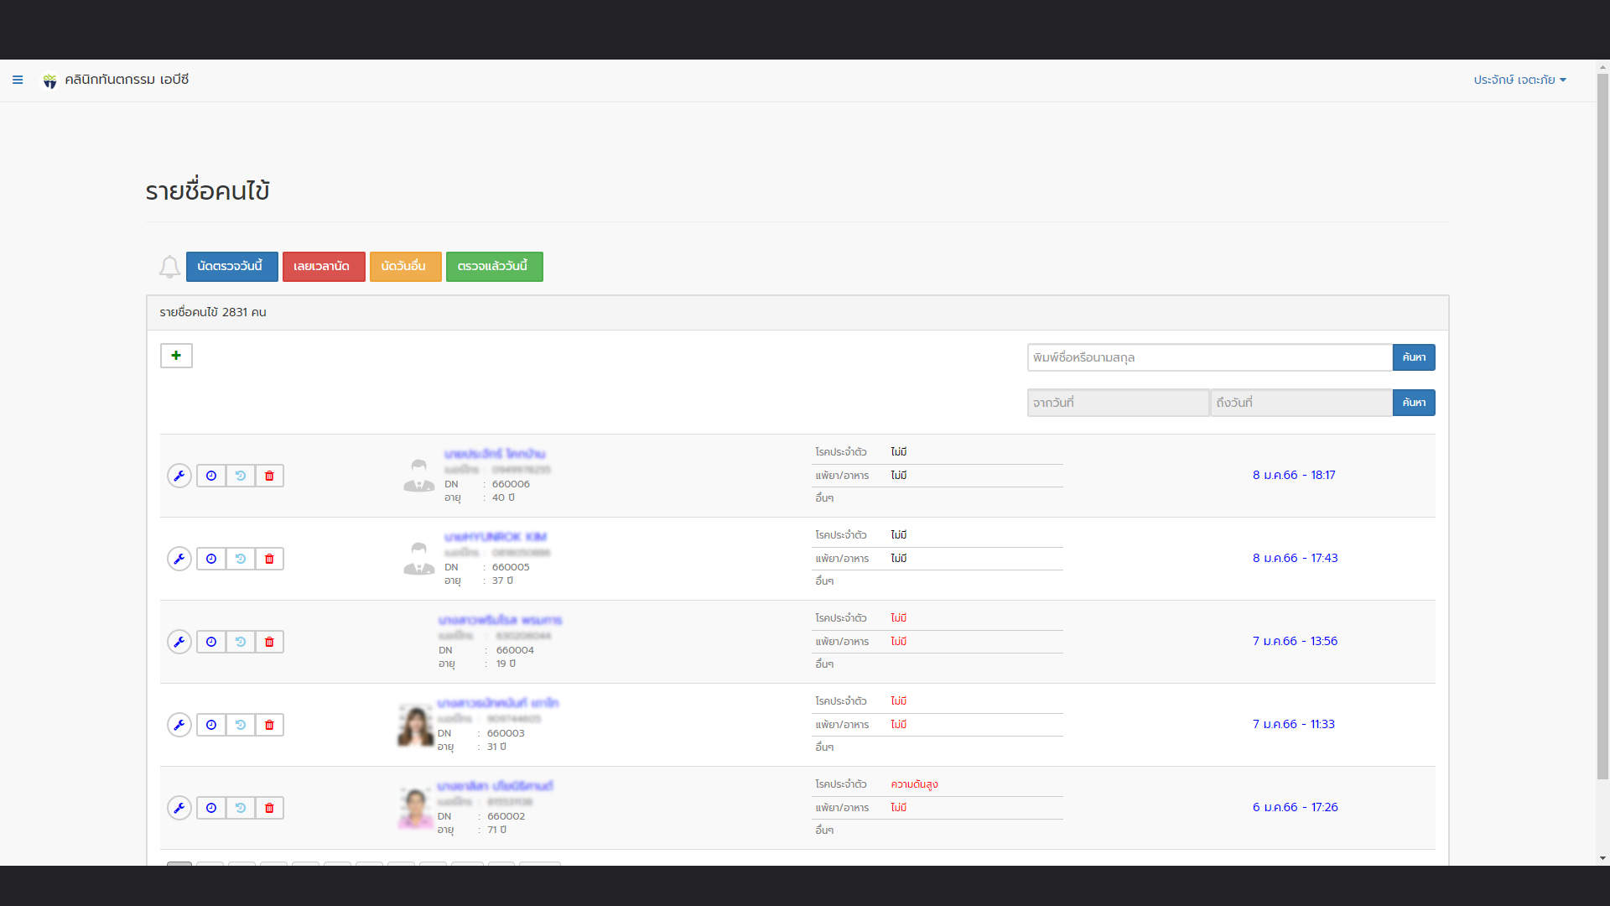The width and height of the screenshot is (1610, 906).
Task: Toggle the hamburger sidebar menu
Action: click(x=18, y=80)
